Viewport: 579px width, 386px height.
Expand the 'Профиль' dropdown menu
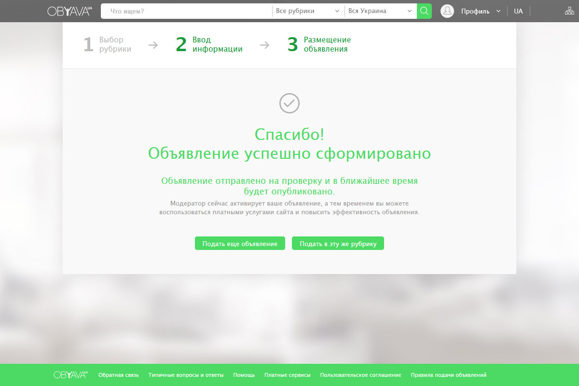tap(480, 11)
